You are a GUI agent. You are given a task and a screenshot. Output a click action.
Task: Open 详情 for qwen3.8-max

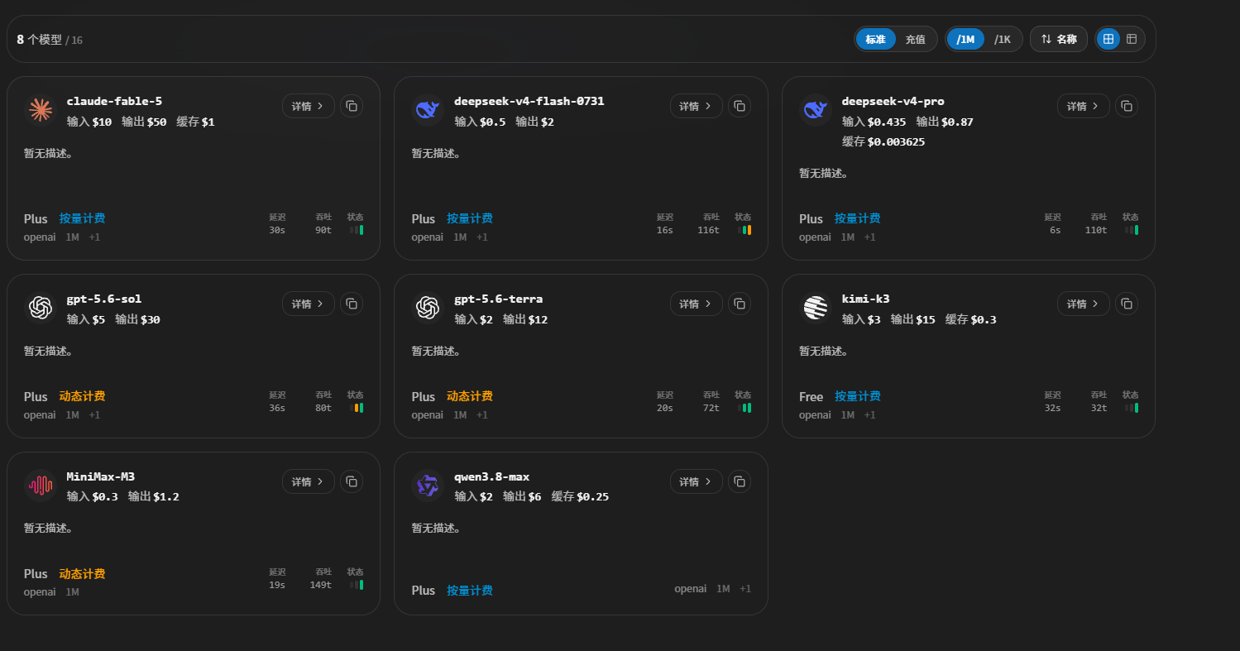pyautogui.click(x=697, y=481)
